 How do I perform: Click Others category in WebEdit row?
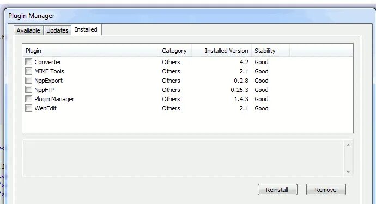[x=171, y=108]
